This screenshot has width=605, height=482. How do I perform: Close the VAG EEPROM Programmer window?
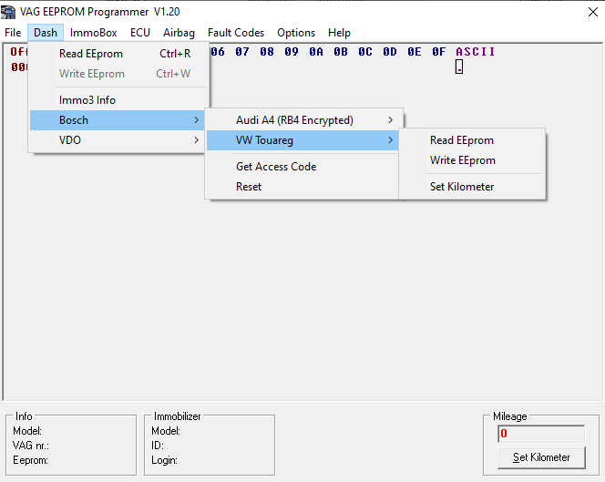(592, 12)
